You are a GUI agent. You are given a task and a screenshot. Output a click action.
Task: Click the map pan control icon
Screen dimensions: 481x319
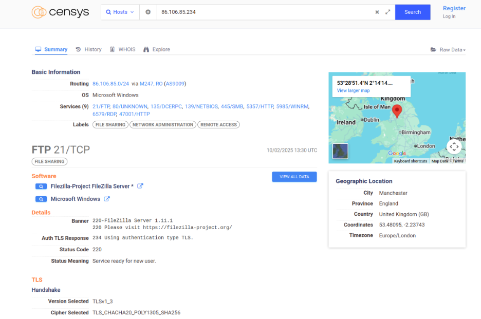coord(454,147)
